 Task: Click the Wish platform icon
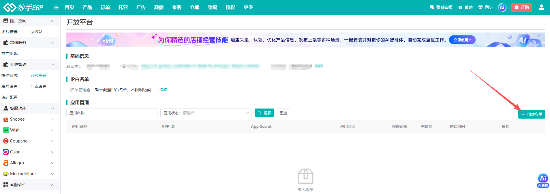click(5, 130)
